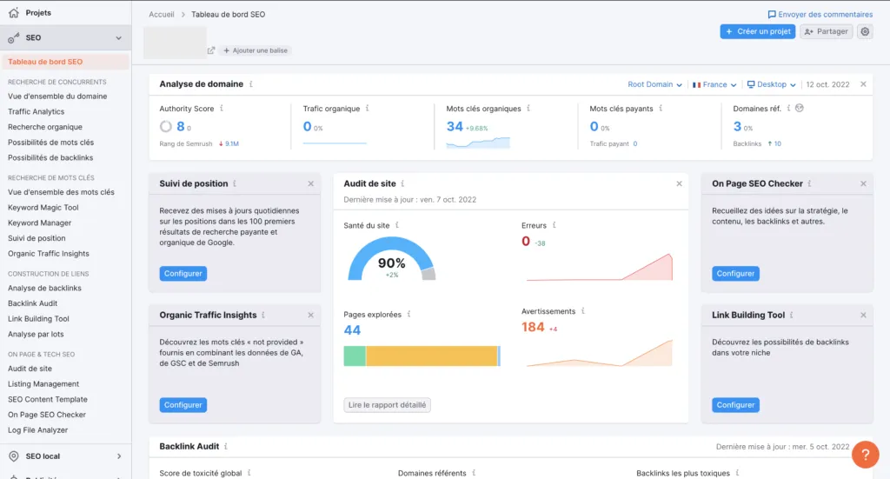Show Mots clés payants info tooltip
This screenshot has width=890, height=479.
pos(661,109)
